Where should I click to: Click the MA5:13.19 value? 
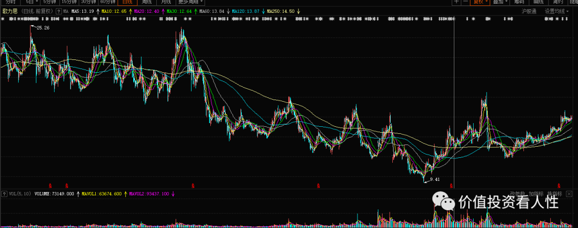(x=82, y=11)
